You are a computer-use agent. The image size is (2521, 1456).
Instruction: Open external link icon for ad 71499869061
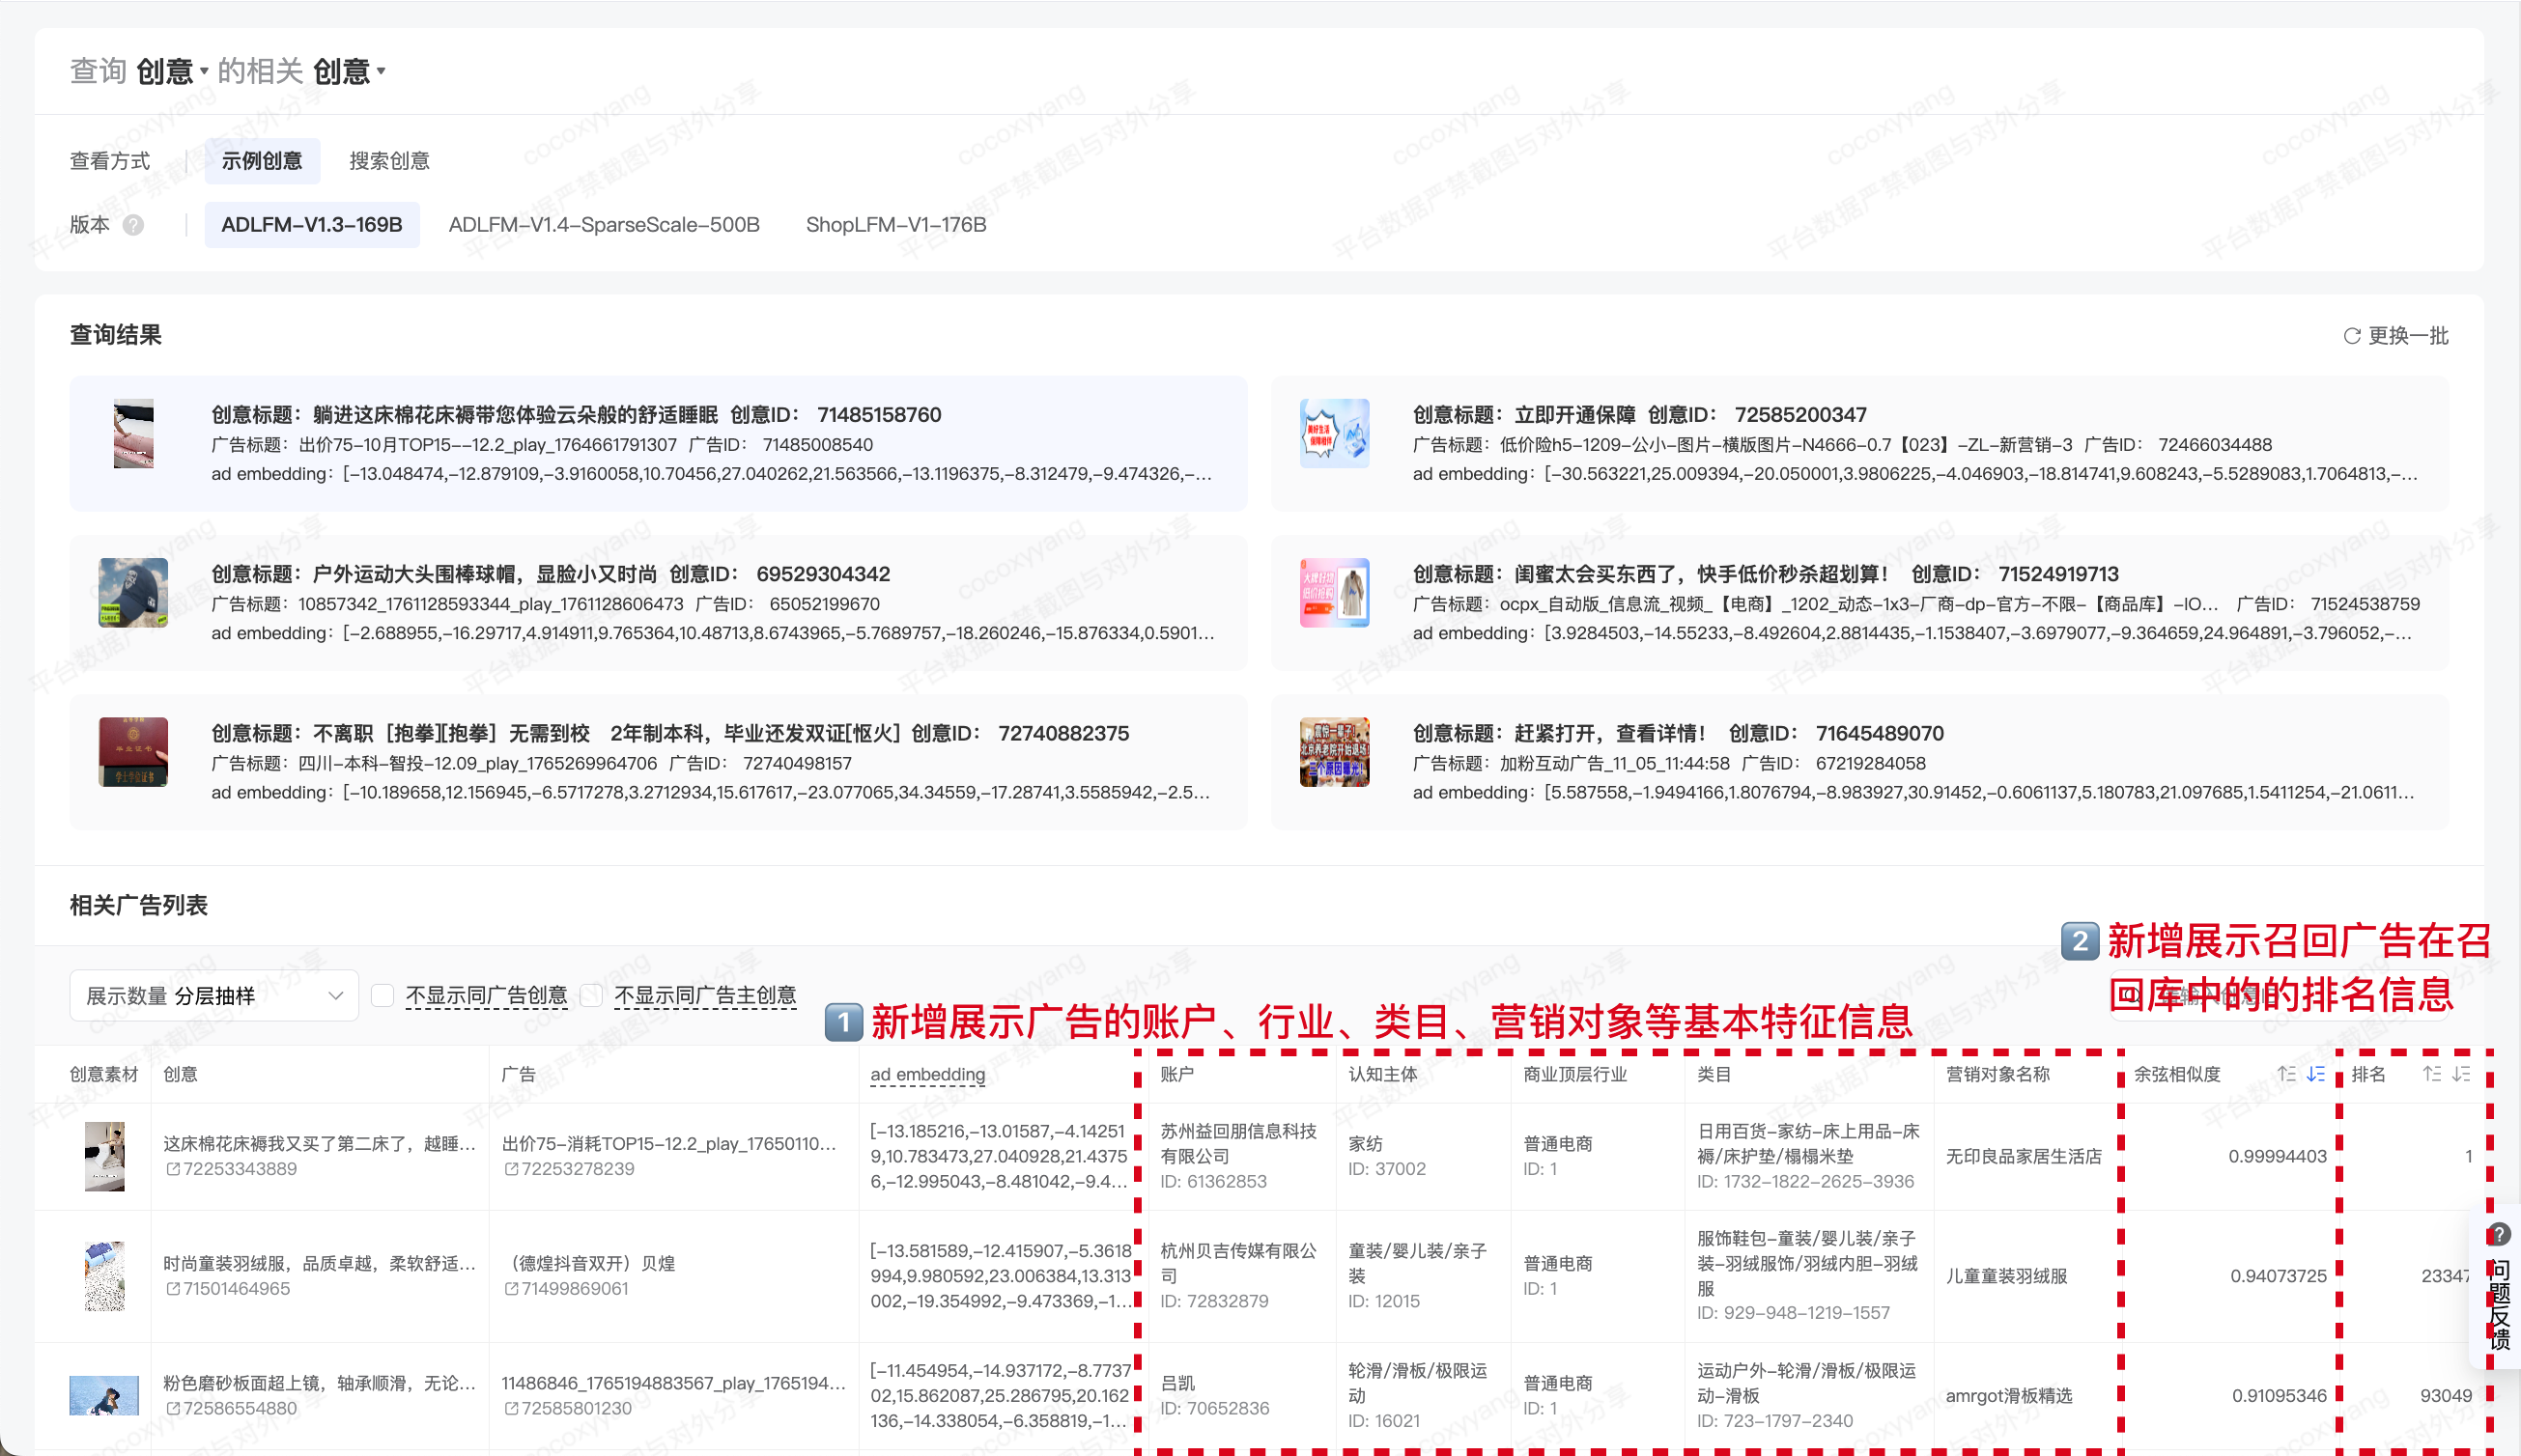click(x=511, y=1289)
